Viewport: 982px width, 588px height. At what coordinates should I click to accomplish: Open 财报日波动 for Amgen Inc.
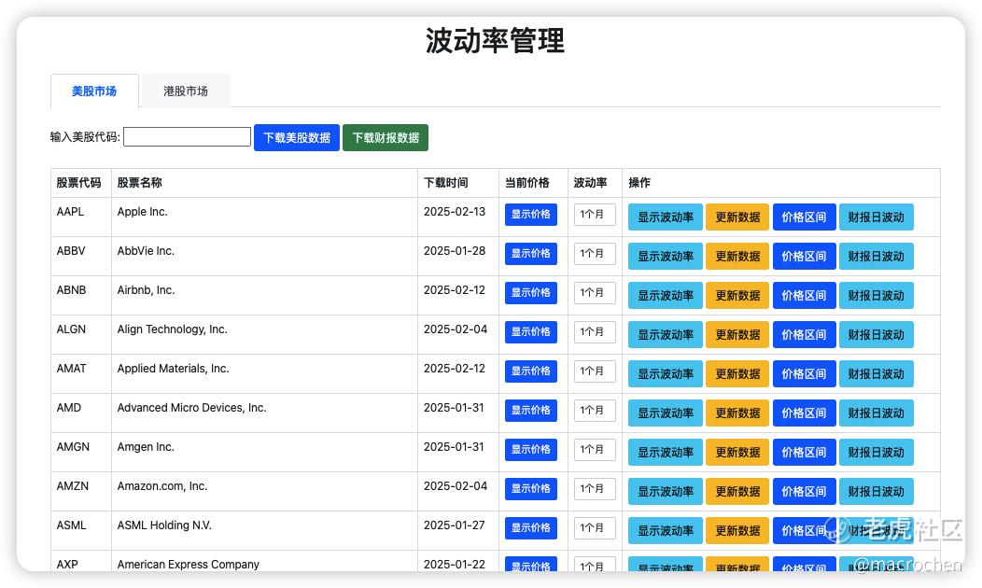(x=877, y=452)
